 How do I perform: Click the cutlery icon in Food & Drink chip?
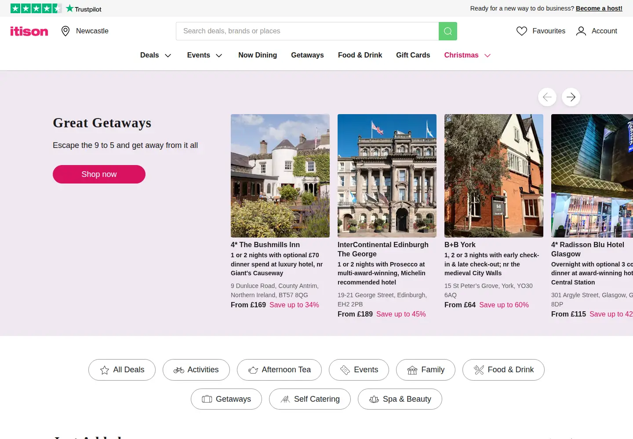479,370
